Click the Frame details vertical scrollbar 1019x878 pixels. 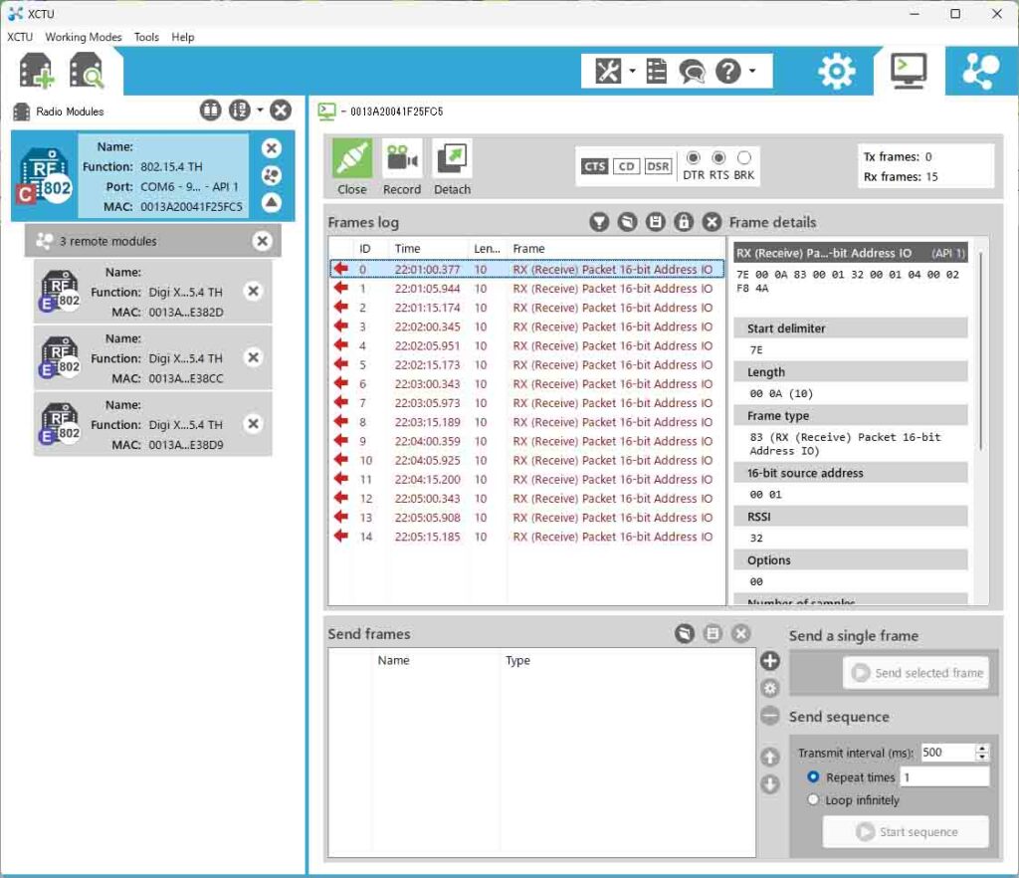980,351
